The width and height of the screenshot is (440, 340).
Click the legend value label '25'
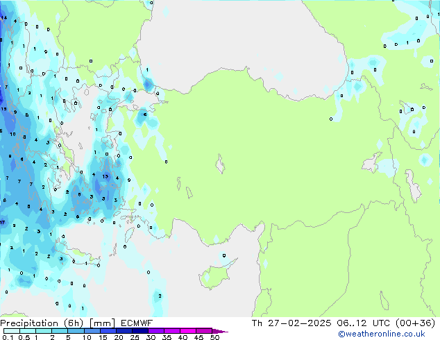pyautogui.click(x=135, y=337)
